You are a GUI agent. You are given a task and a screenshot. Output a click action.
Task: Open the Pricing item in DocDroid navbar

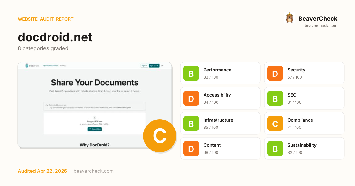click(x=63, y=66)
